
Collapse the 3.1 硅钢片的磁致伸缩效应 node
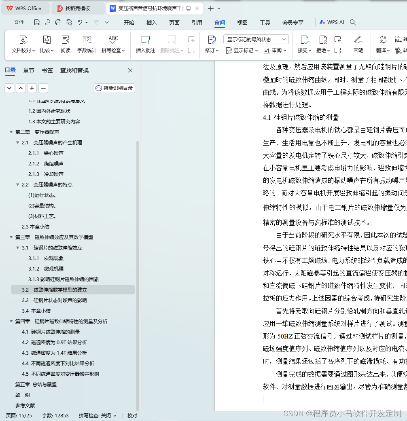[18, 248]
